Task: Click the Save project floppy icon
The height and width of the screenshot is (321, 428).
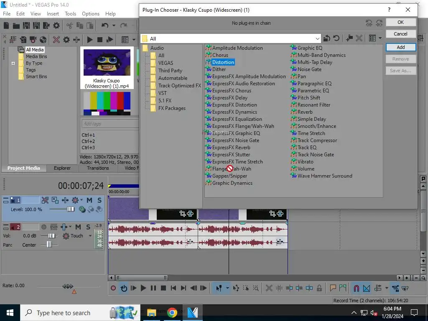Action: (x=26, y=25)
